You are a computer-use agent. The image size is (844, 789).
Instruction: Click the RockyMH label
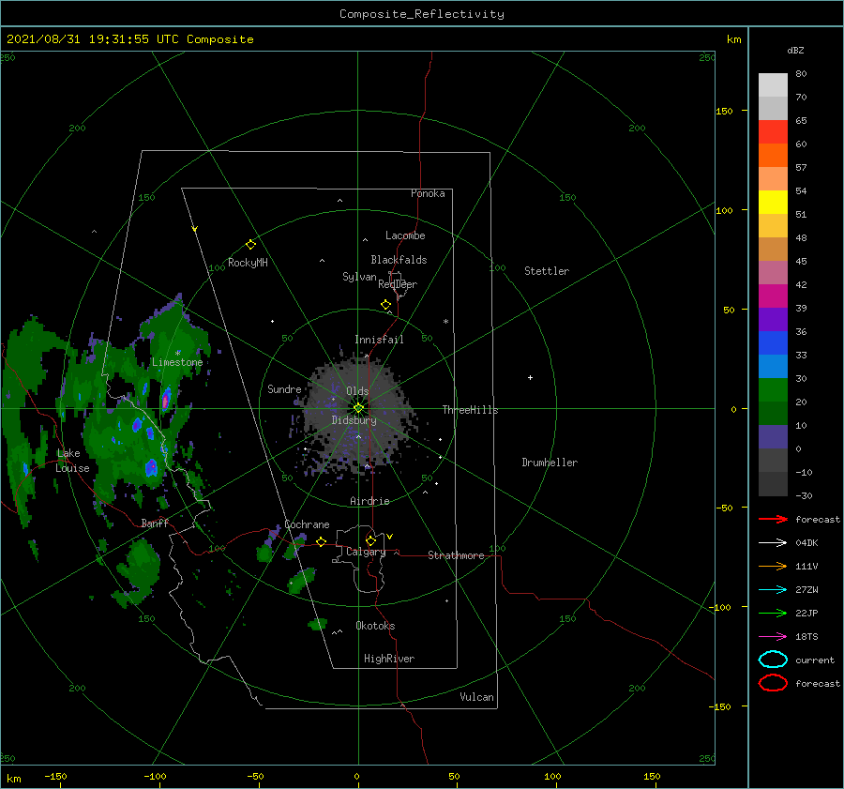point(248,263)
